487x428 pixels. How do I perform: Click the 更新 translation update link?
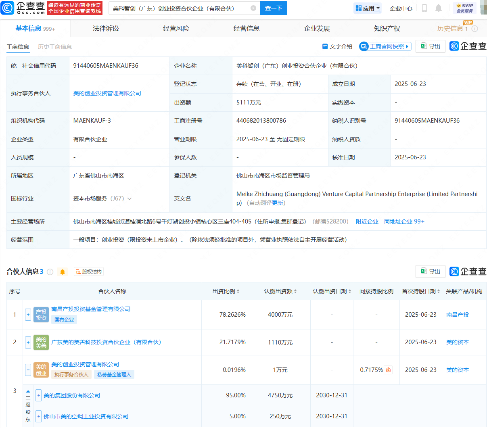click(278, 203)
